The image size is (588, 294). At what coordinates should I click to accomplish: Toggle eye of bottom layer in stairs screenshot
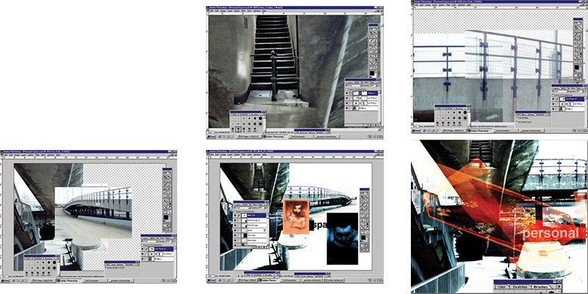(x=347, y=108)
